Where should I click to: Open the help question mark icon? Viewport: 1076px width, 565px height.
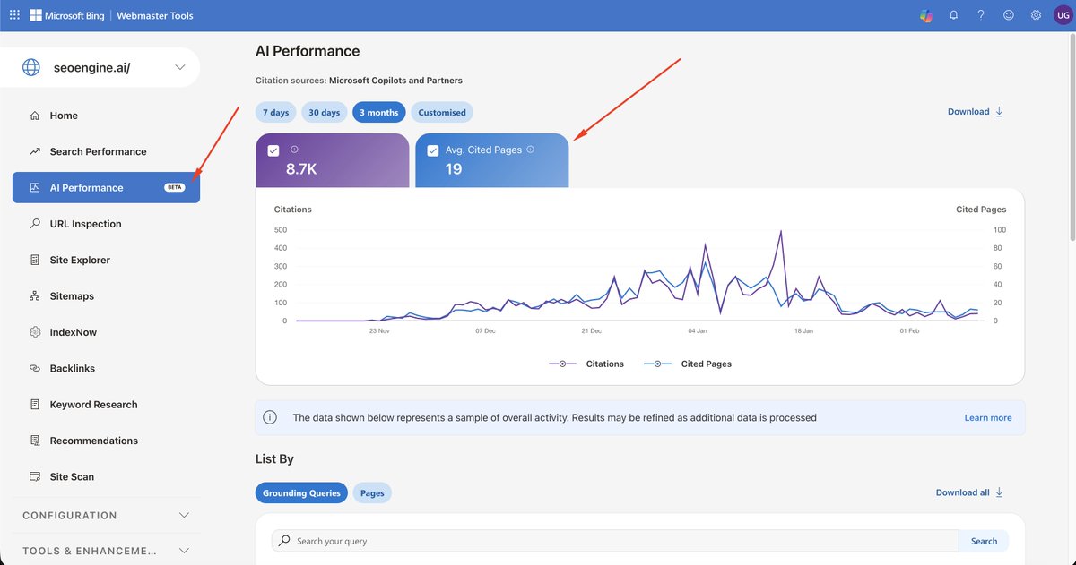tap(981, 15)
